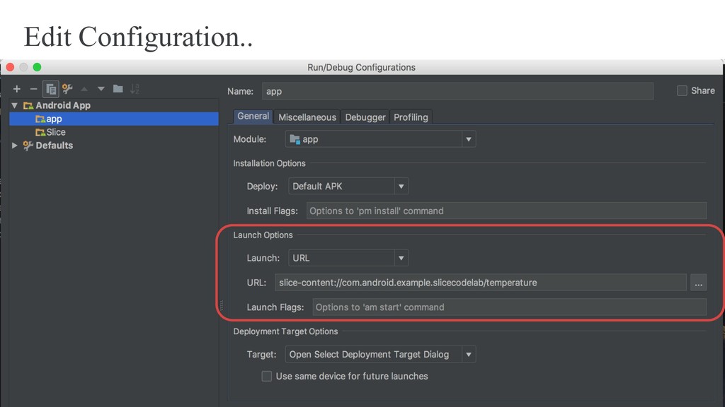This screenshot has width=725, height=407.
Task: Enable the Share checkbox
Action: pos(682,91)
